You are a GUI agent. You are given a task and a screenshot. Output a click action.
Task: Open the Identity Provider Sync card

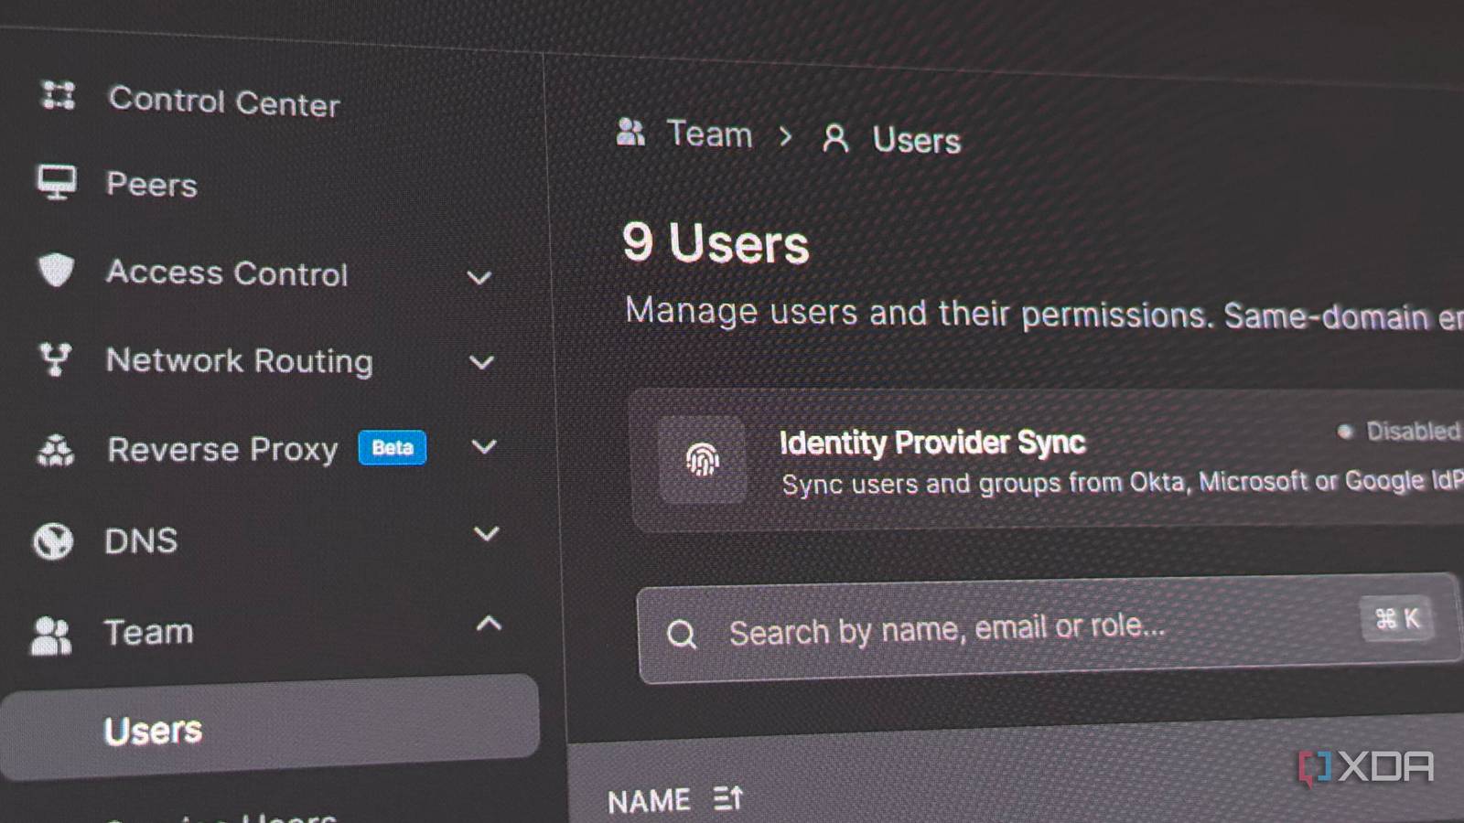[1048, 459]
